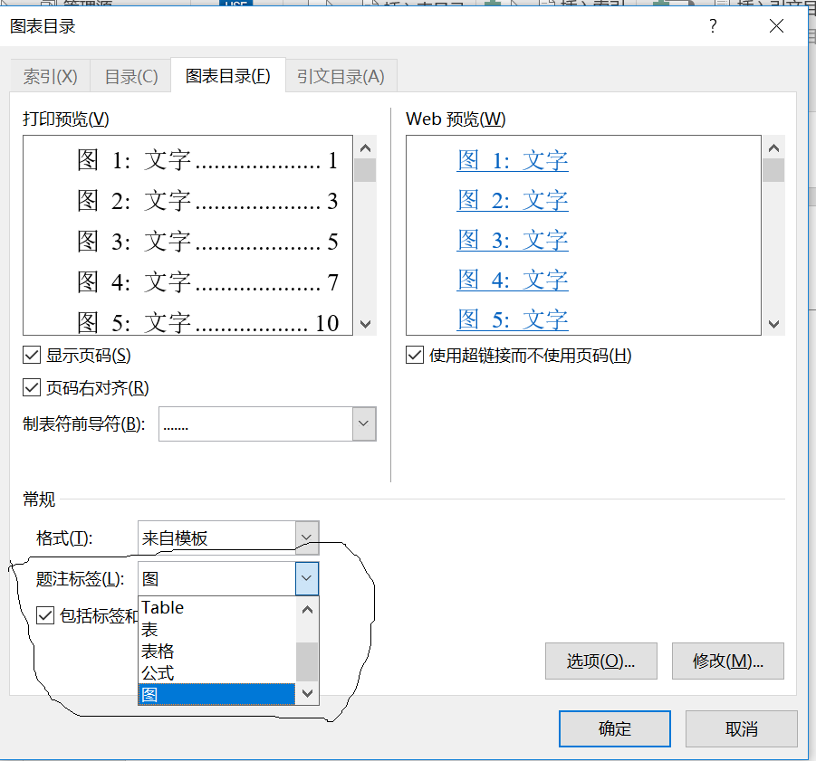Open the 选项(O)... button
Viewport: 816px width, 761px height.
601,661
